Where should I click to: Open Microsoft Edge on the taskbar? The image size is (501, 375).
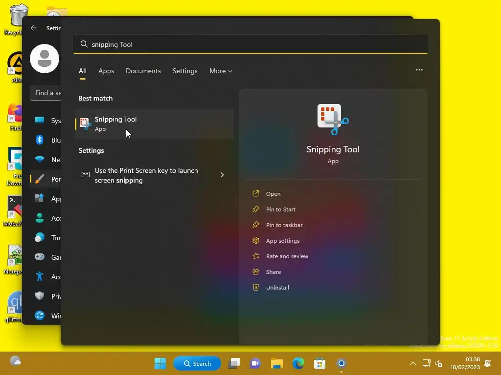298,363
